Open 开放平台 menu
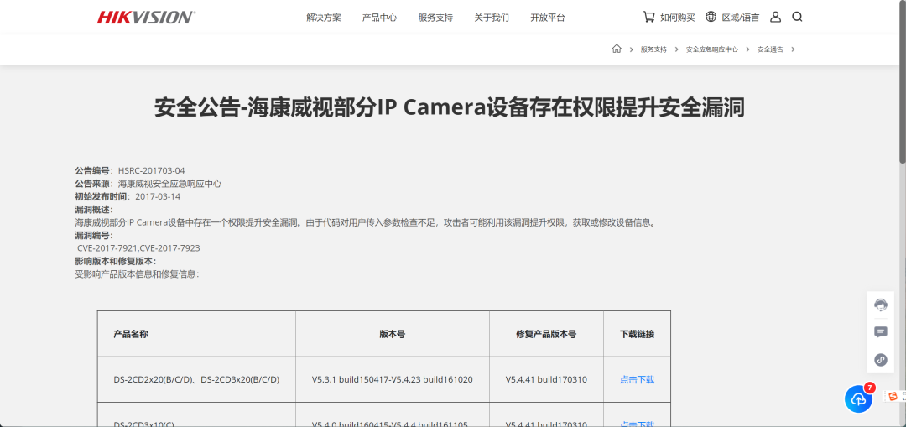This screenshot has height=427, width=906. point(548,18)
